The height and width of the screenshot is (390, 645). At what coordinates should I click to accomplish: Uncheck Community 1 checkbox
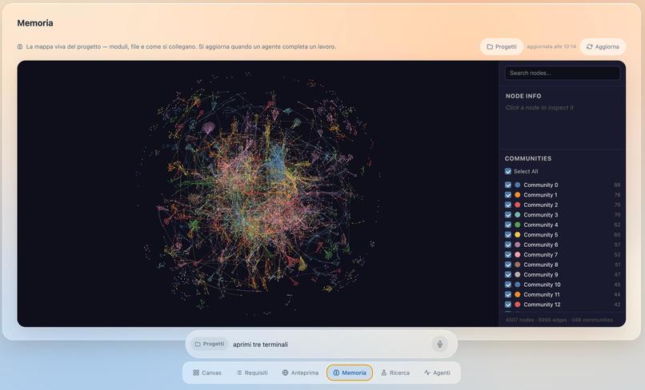(508, 195)
